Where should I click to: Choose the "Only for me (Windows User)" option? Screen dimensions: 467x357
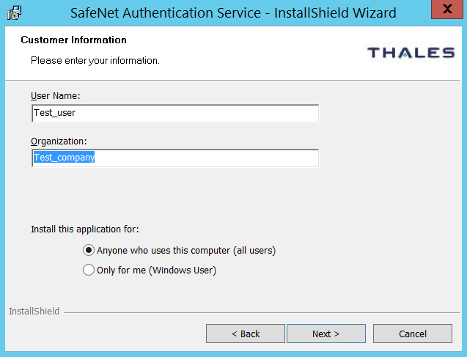[89, 270]
